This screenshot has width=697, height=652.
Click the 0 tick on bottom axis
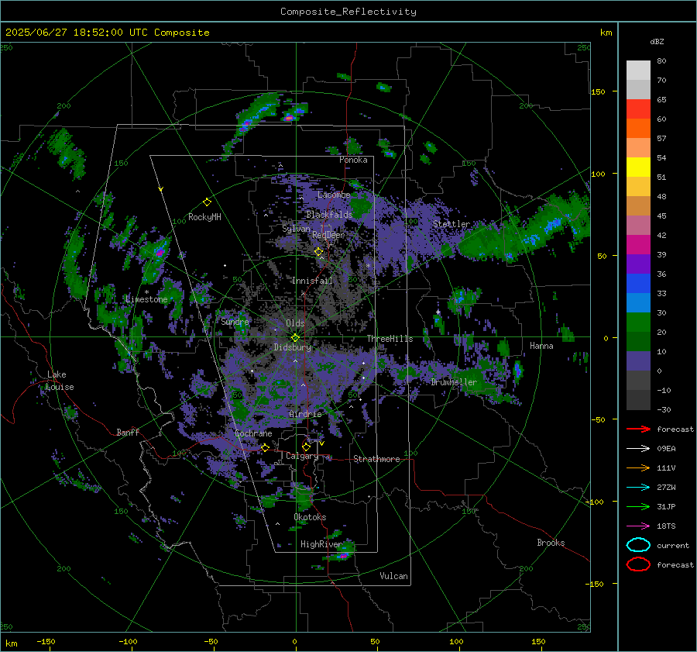(x=295, y=641)
